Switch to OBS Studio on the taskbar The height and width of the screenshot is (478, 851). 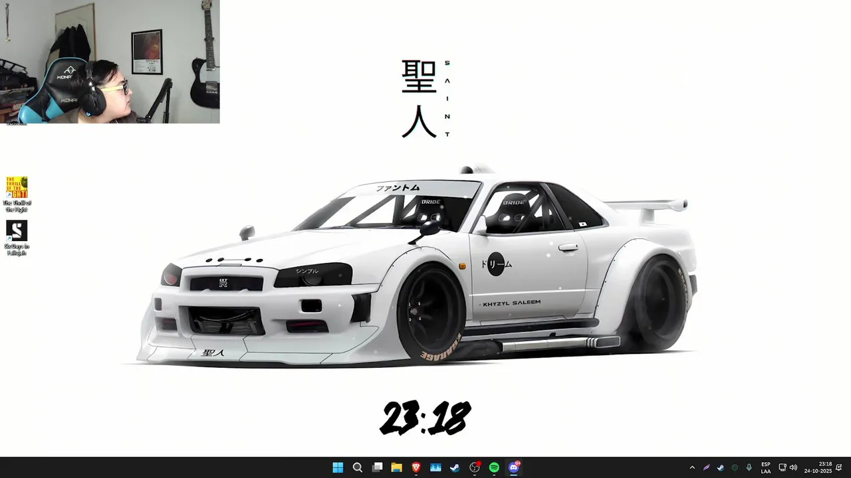tap(475, 467)
